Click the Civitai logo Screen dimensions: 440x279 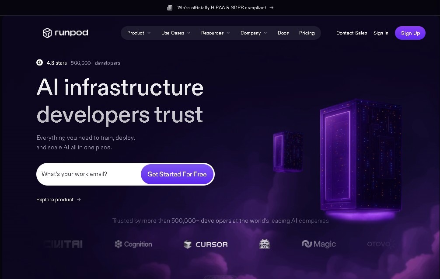63,244
